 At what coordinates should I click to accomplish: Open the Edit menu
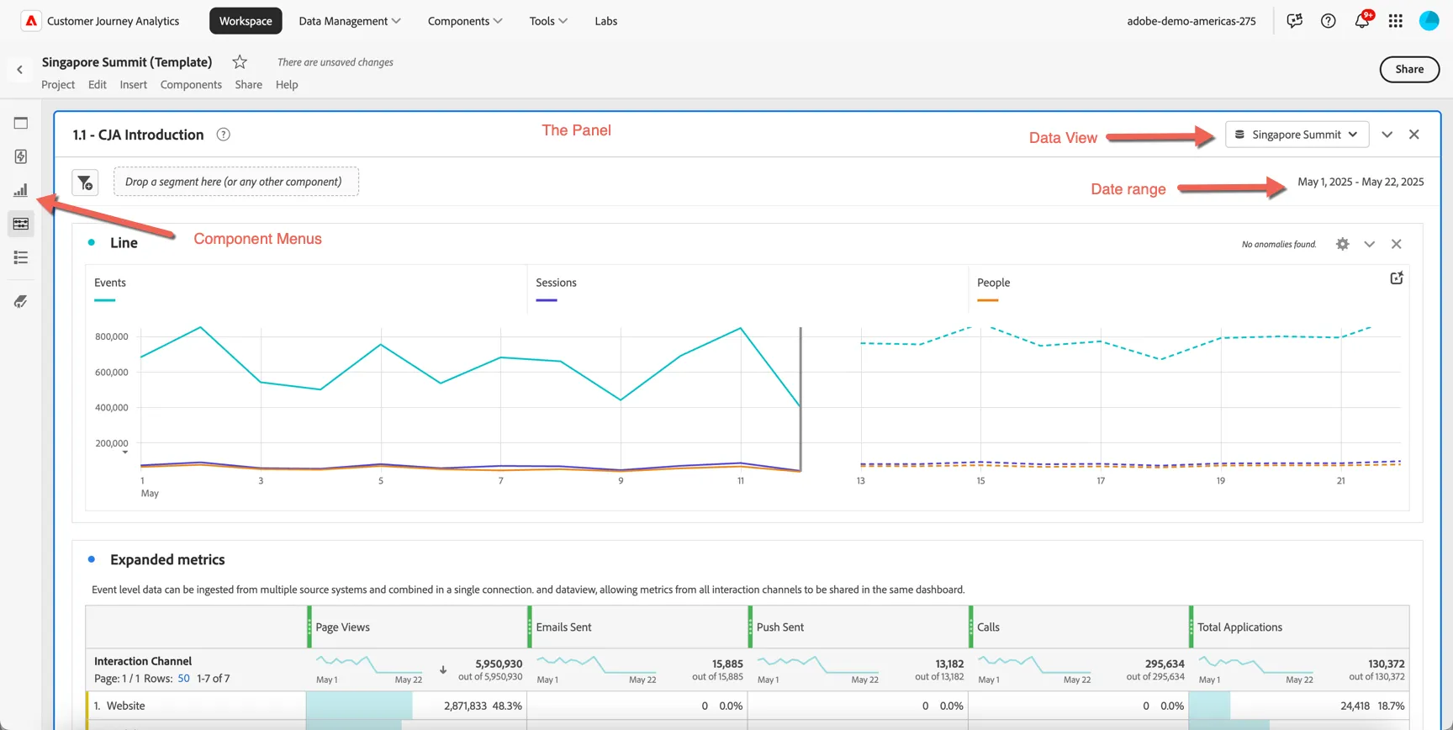(x=98, y=84)
